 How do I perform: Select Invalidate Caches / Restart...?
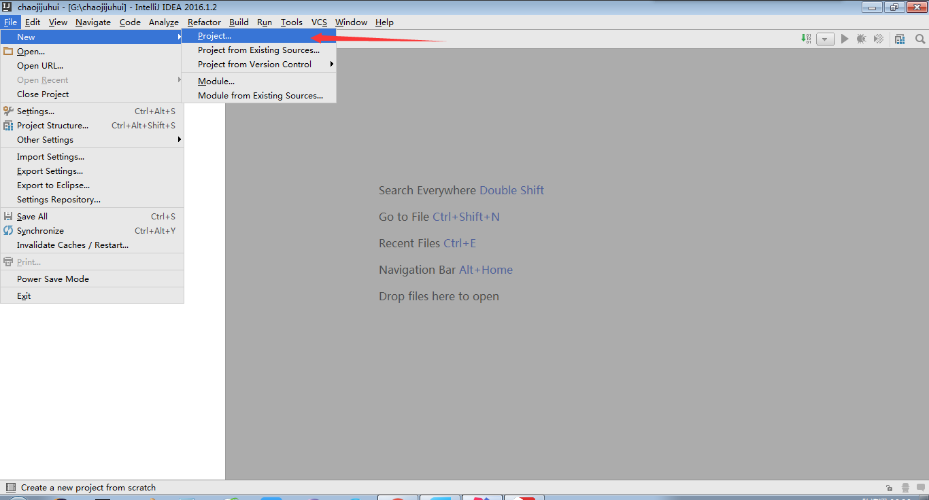coord(92,245)
